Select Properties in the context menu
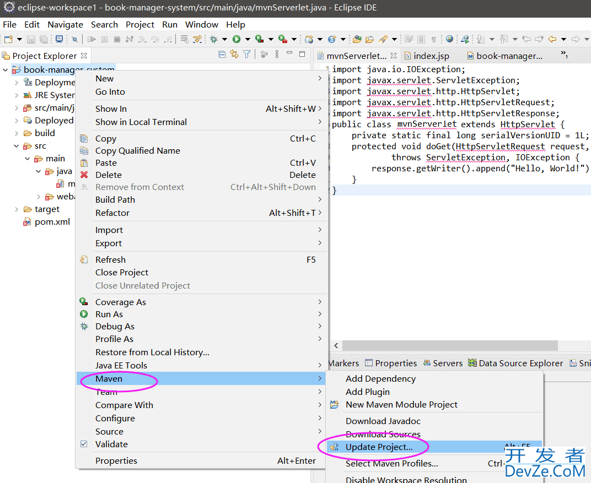The image size is (591, 483). (x=201, y=461)
